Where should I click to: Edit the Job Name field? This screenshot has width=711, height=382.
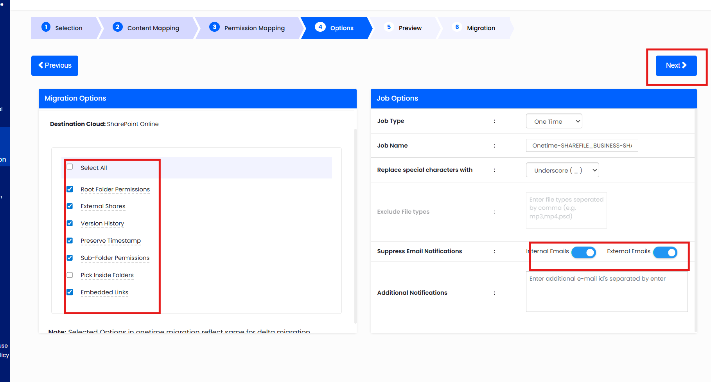[582, 146]
